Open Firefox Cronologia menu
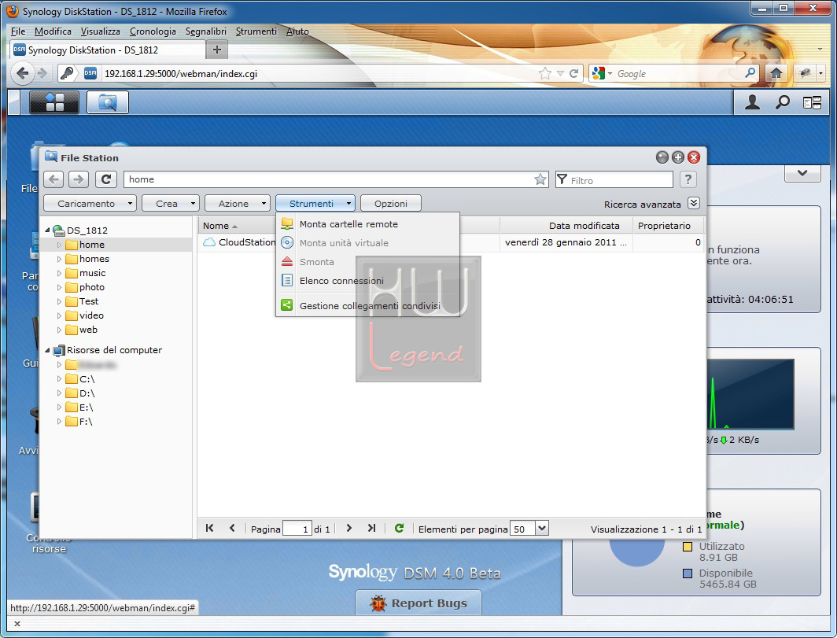Image resolution: width=837 pixels, height=638 pixels. point(153,31)
